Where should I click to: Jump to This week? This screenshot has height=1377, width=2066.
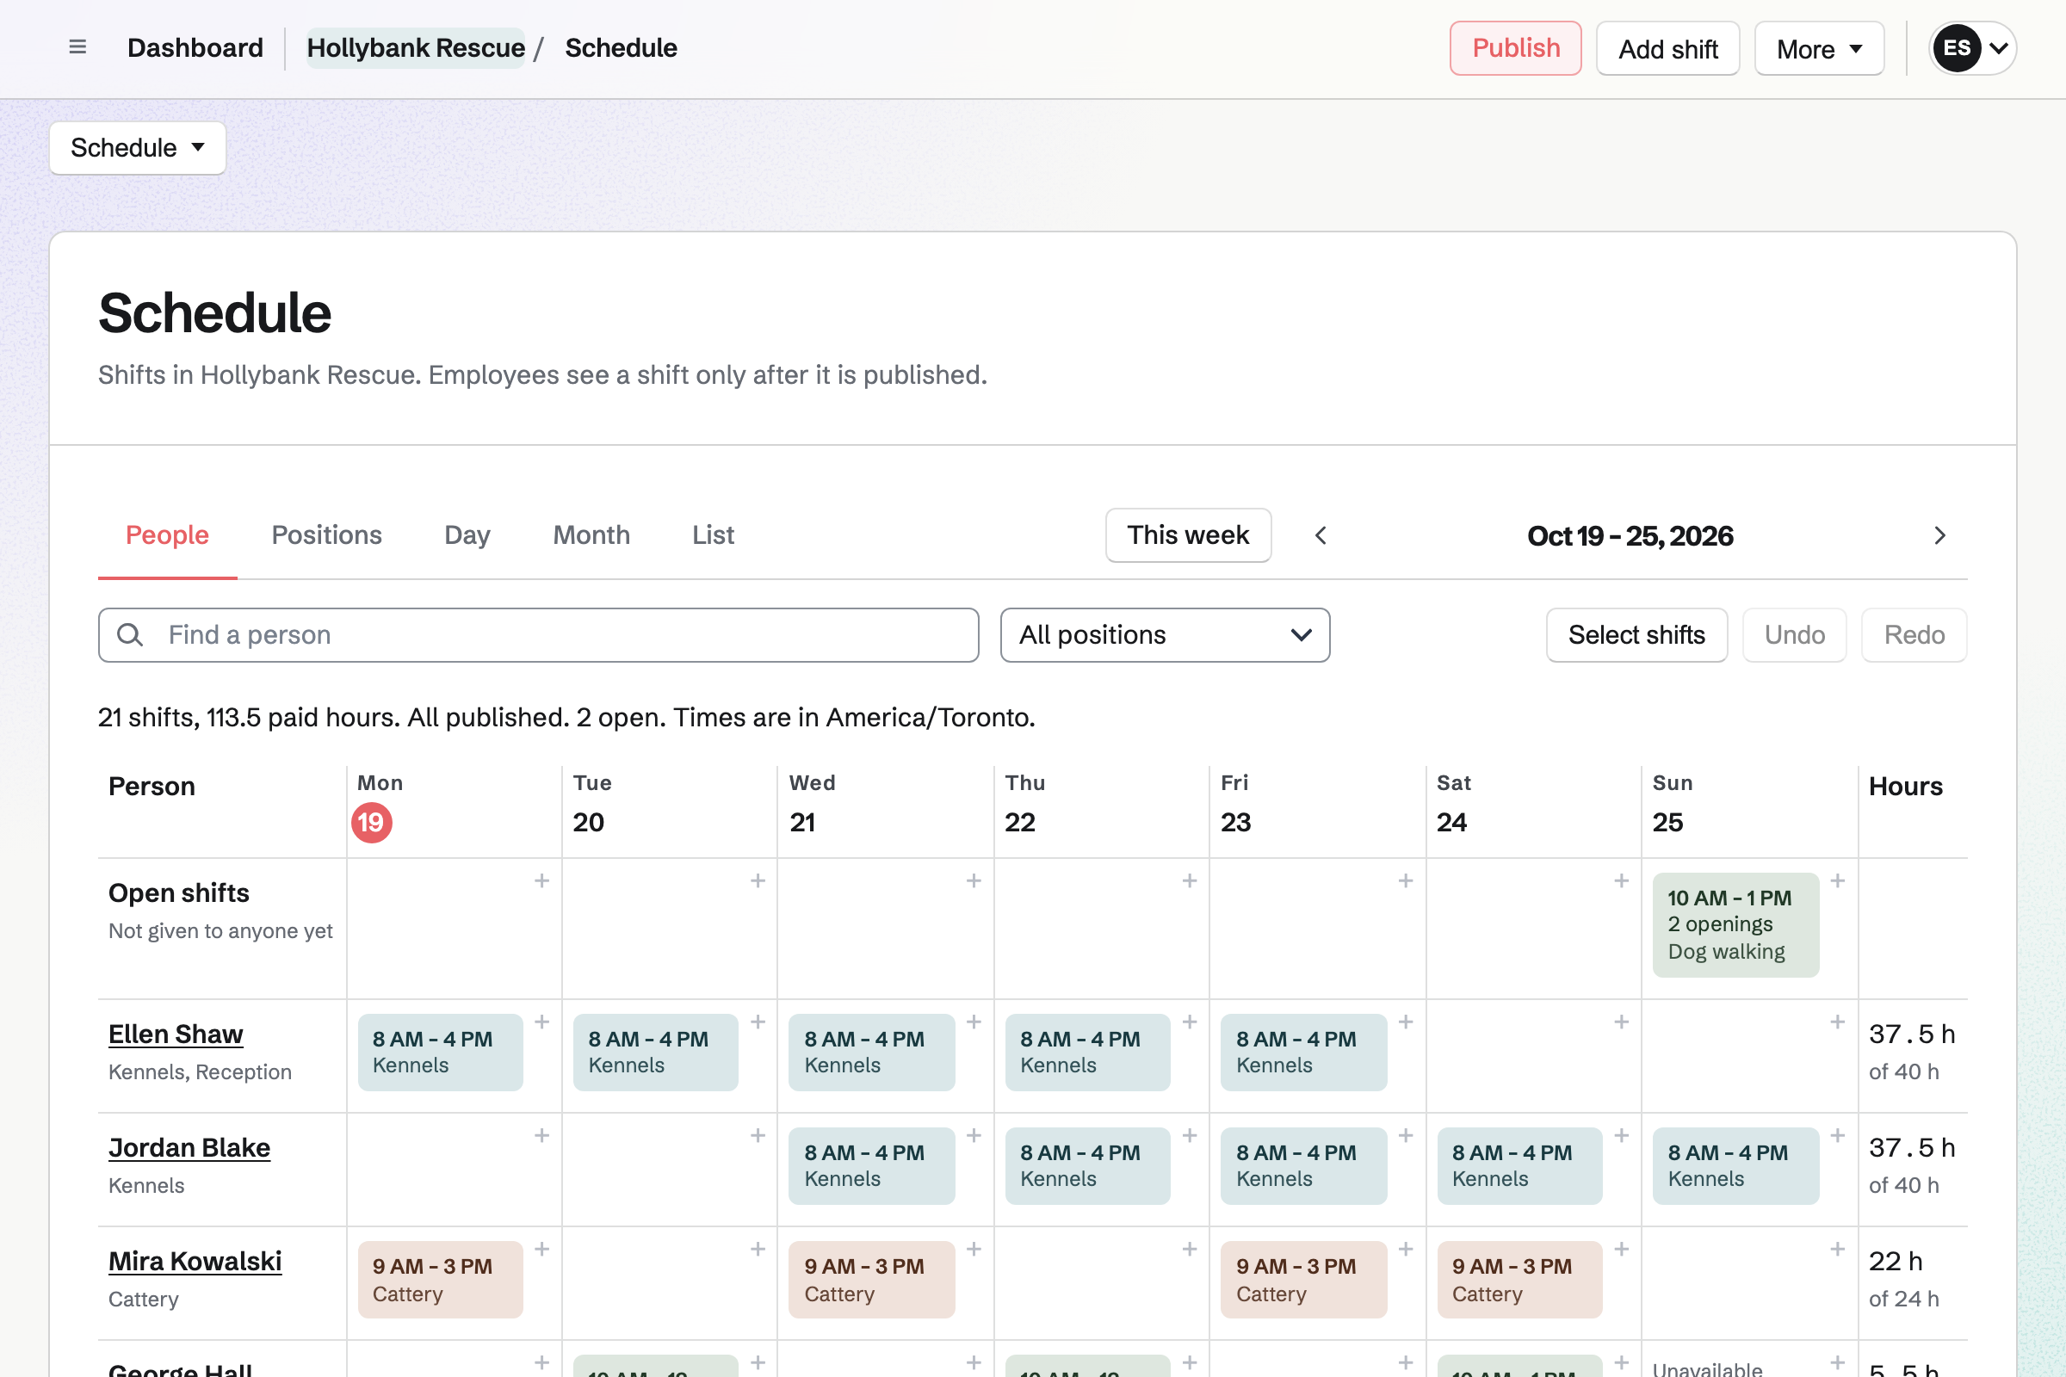1188,535
